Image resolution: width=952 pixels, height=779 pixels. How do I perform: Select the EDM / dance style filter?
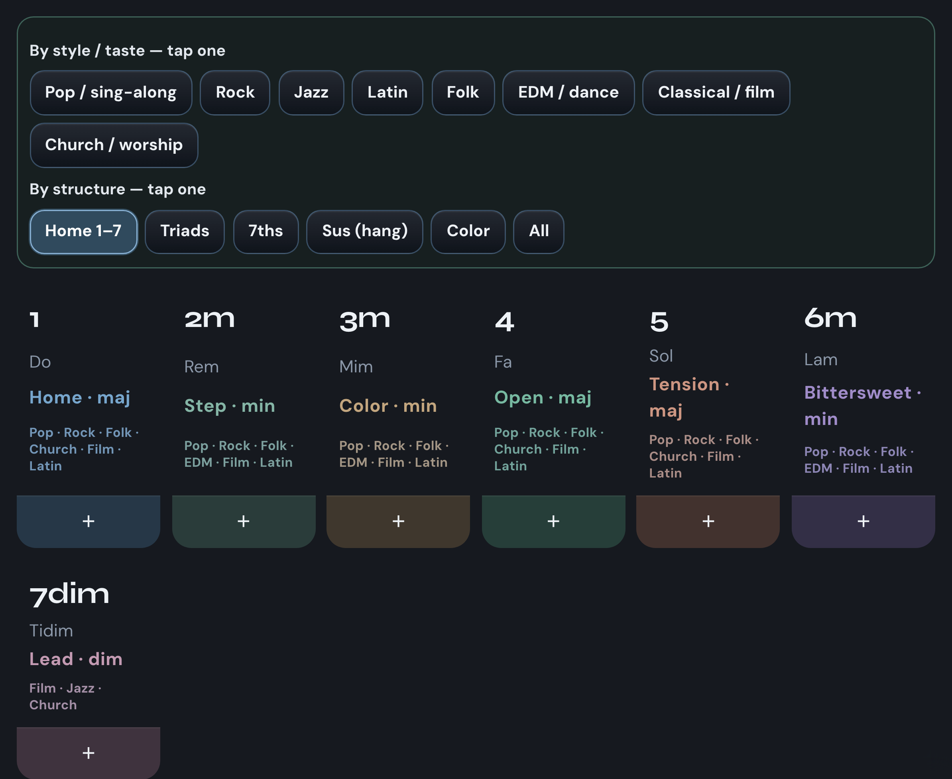point(568,92)
